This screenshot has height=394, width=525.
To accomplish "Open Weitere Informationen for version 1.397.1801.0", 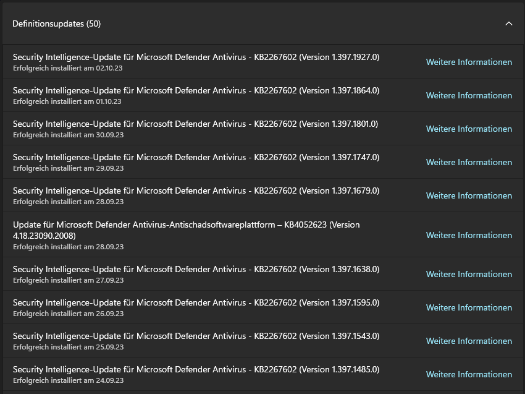I will coord(469,129).
